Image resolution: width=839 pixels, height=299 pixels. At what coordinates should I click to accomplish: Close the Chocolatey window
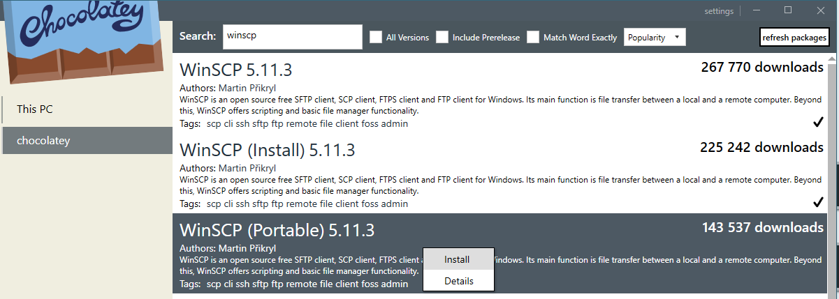point(821,10)
